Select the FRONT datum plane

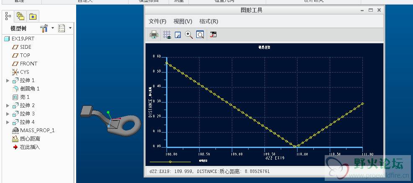tap(29, 63)
